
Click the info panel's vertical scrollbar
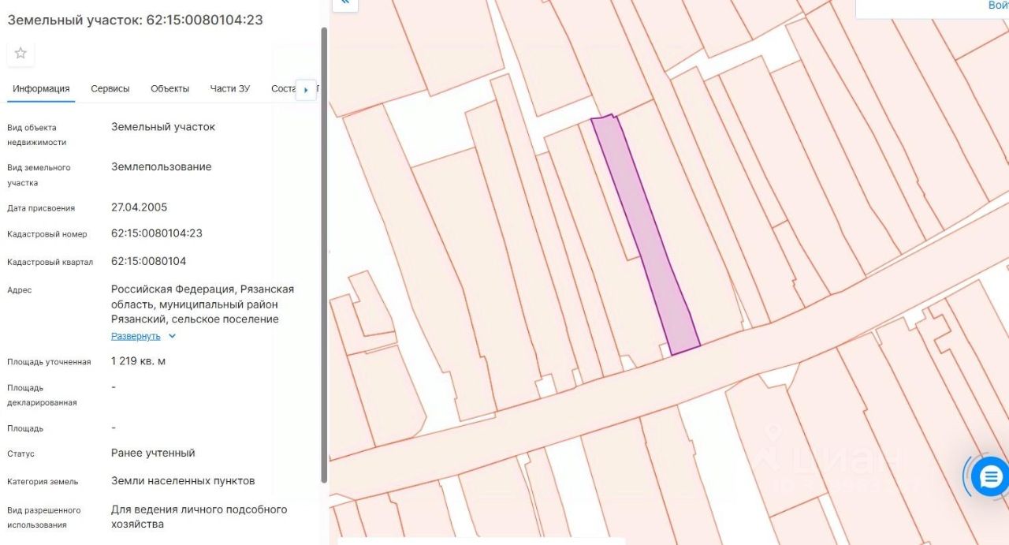click(323, 252)
